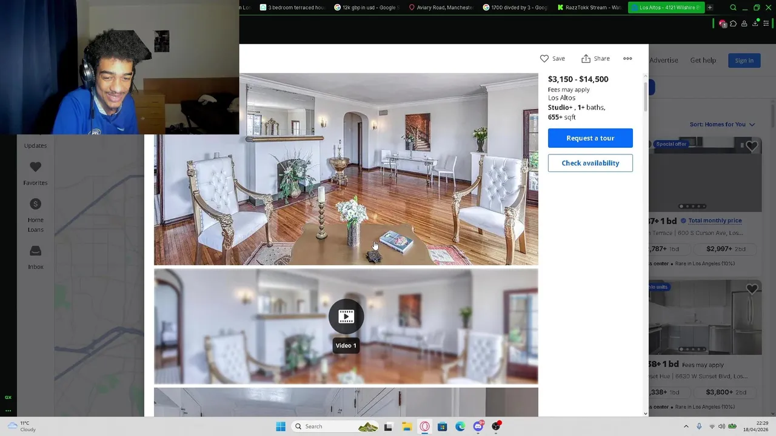Viewport: 776px width, 436px height.
Task: Open OBS Studio from the taskbar
Action: point(497,426)
